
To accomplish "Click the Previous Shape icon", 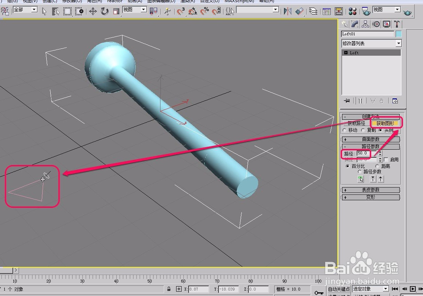I will tap(373, 179).
